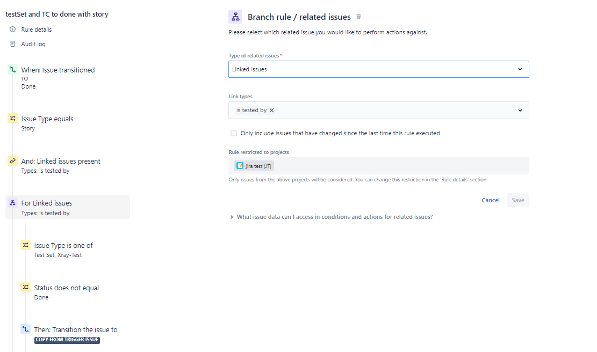Select the For Linked issues branch icon
597x352 pixels.
click(12, 203)
